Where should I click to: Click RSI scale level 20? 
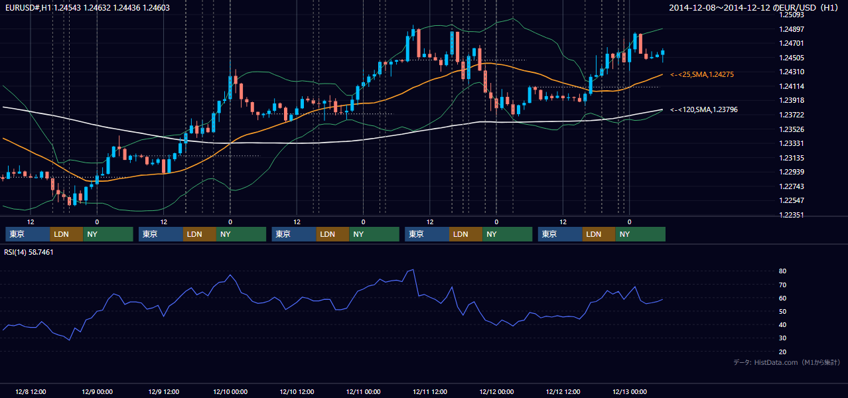pos(782,352)
